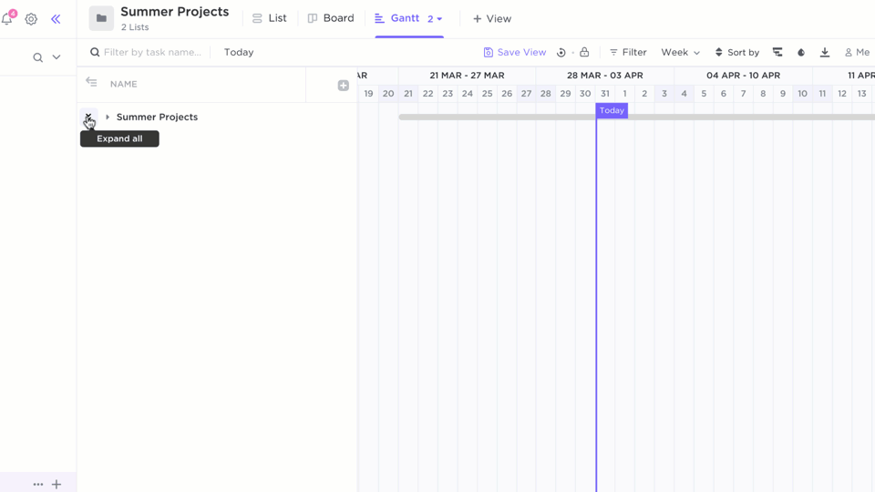Image resolution: width=875 pixels, height=492 pixels.
Task: Click the download export icon
Action: pos(825,53)
